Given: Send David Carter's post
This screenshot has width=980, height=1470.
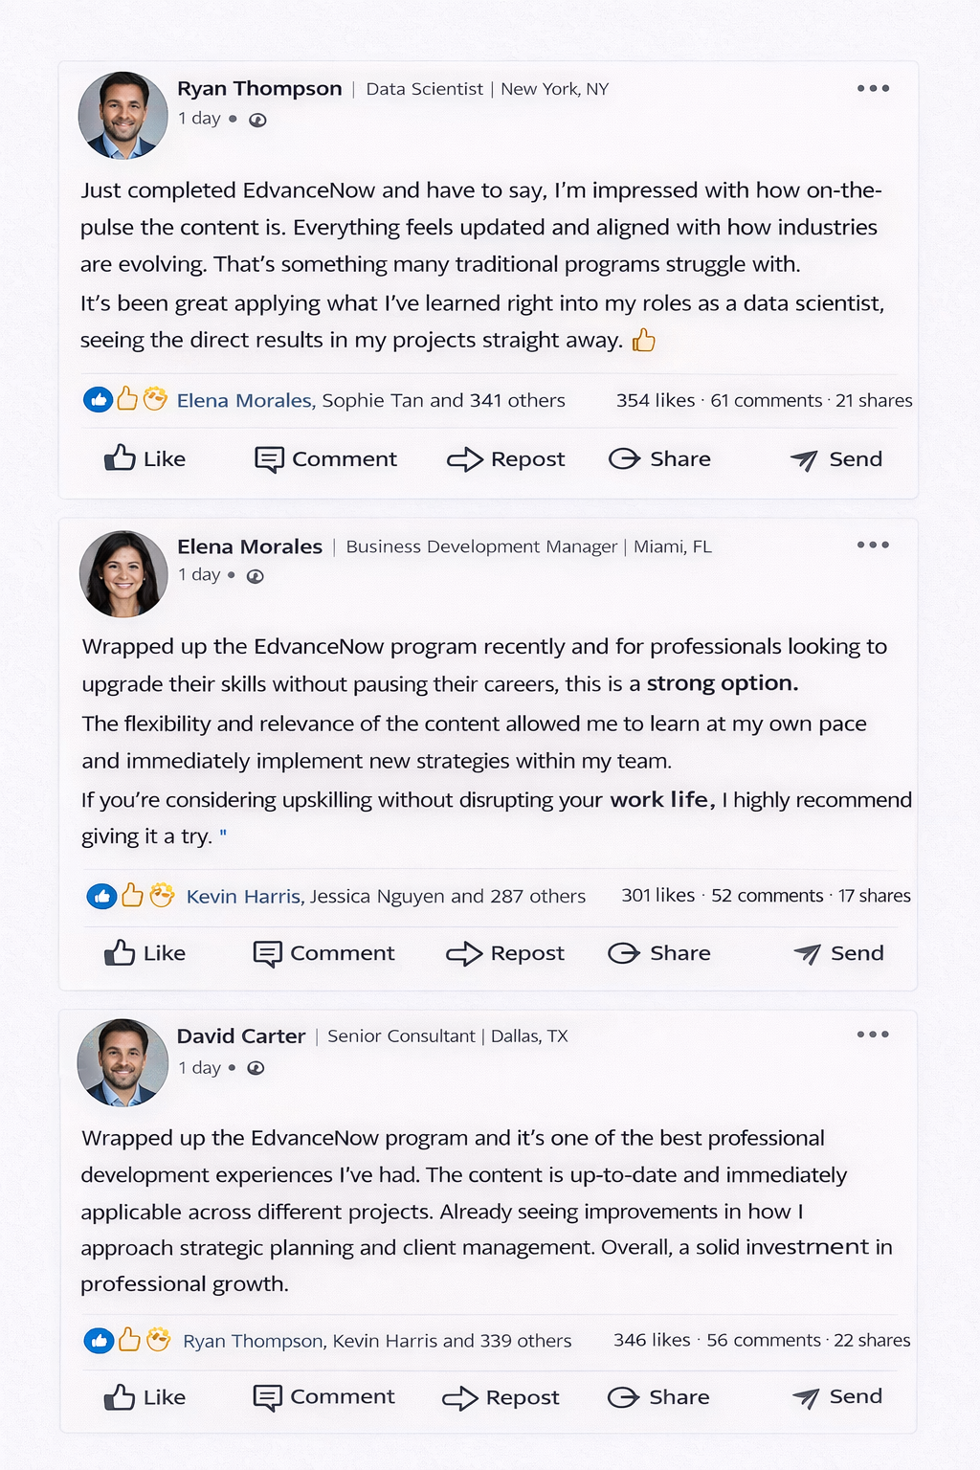Looking at the screenshot, I should [836, 1397].
